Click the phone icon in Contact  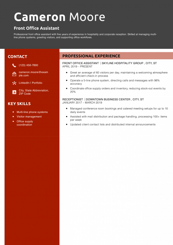point(14,65)
